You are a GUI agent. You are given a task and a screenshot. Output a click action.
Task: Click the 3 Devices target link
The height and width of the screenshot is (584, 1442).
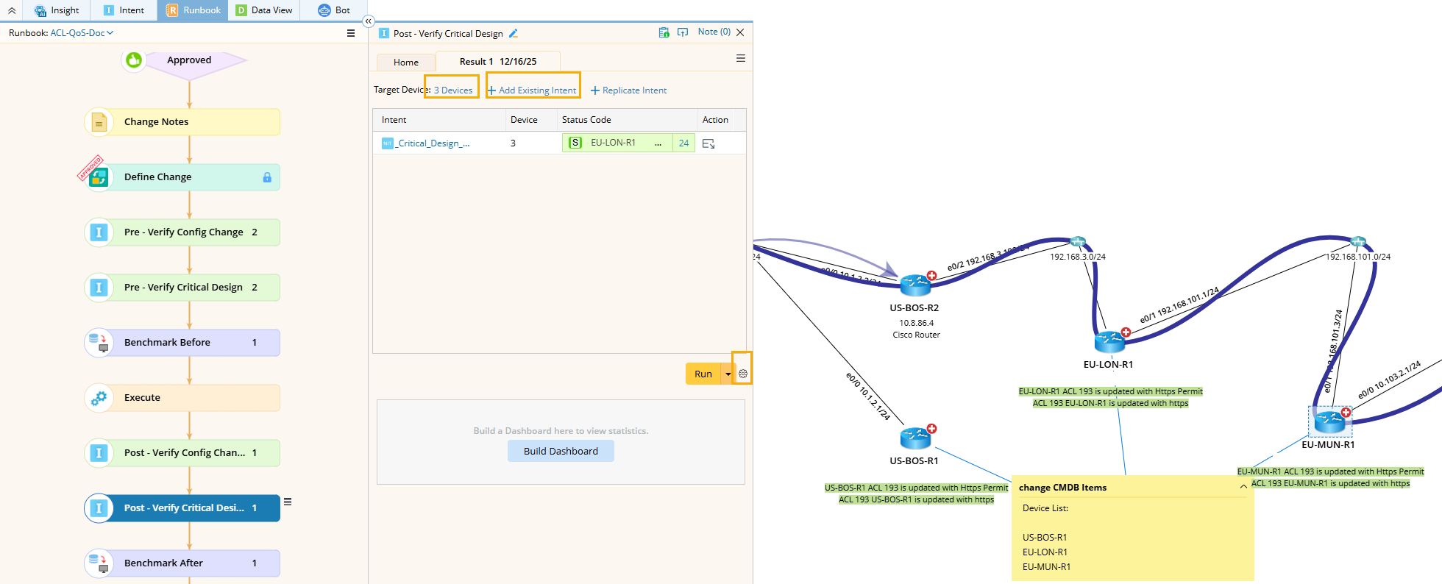(x=453, y=90)
